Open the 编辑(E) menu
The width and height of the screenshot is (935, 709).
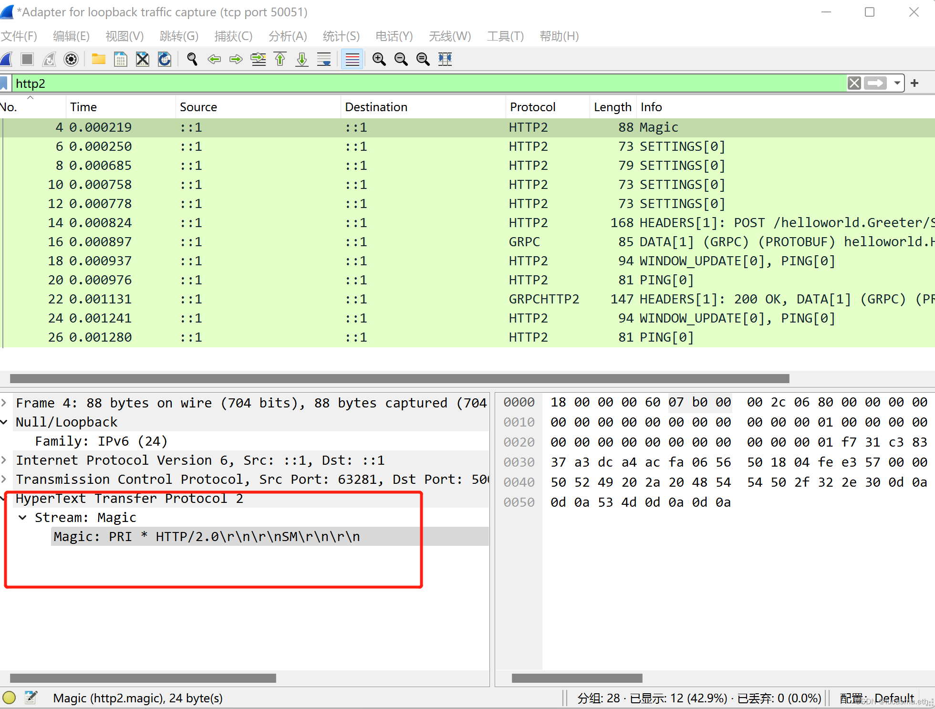(71, 36)
